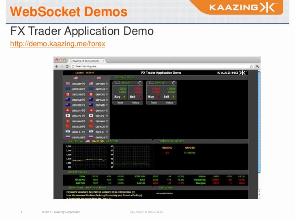
Task: Click the DOW index row label
Action: [82, 176]
